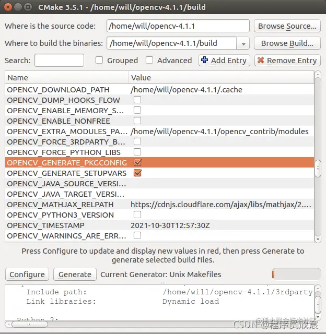Click the Current Generator: Unix Makefiles label
This screenshot has height=334, width=326.
[x=161, y=275]
